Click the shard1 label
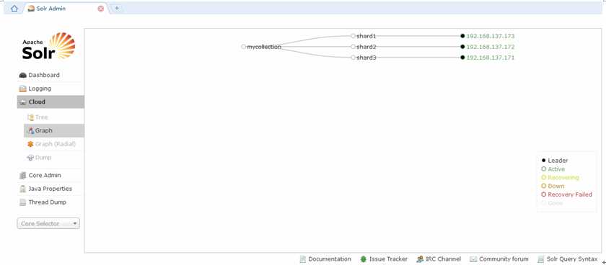Viewport: 606px width, 265px height. click(x=366, y=36)
